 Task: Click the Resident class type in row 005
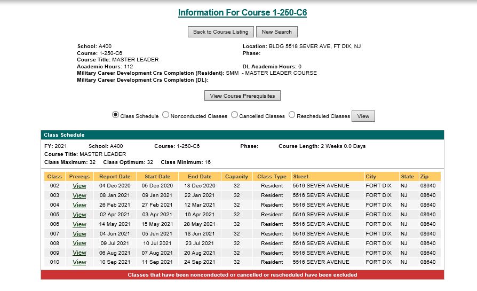coord(272,214)
